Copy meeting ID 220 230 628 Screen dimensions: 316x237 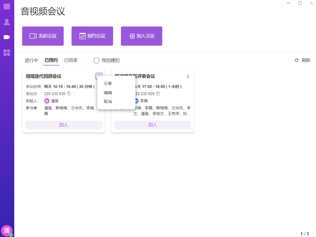click(x=158, y=94)
